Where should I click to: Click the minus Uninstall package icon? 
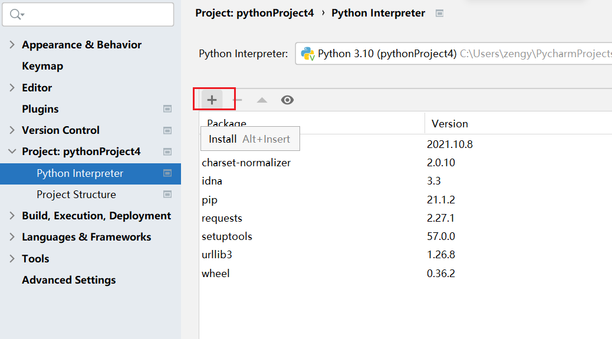[238, 100]
